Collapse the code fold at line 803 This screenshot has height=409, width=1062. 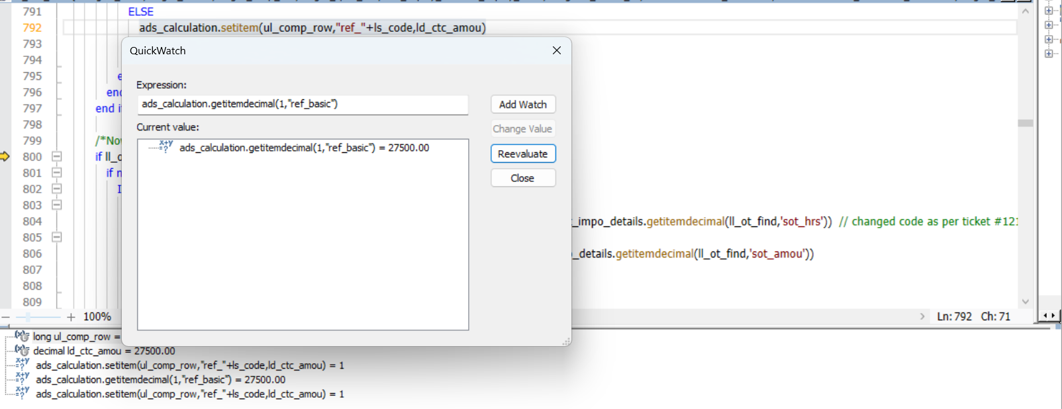tap(57, 205)
